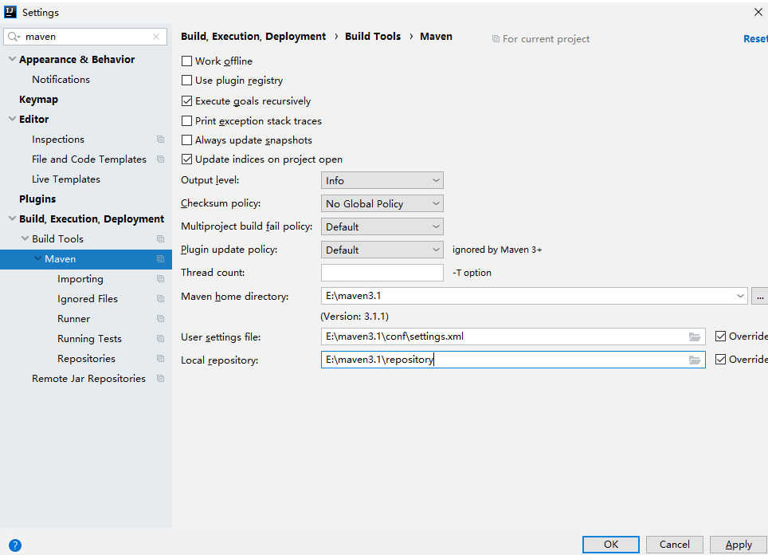Select Inspections in the settings tree
The width and height of the screenshot is (768, 555).
(x=58, y=140)
